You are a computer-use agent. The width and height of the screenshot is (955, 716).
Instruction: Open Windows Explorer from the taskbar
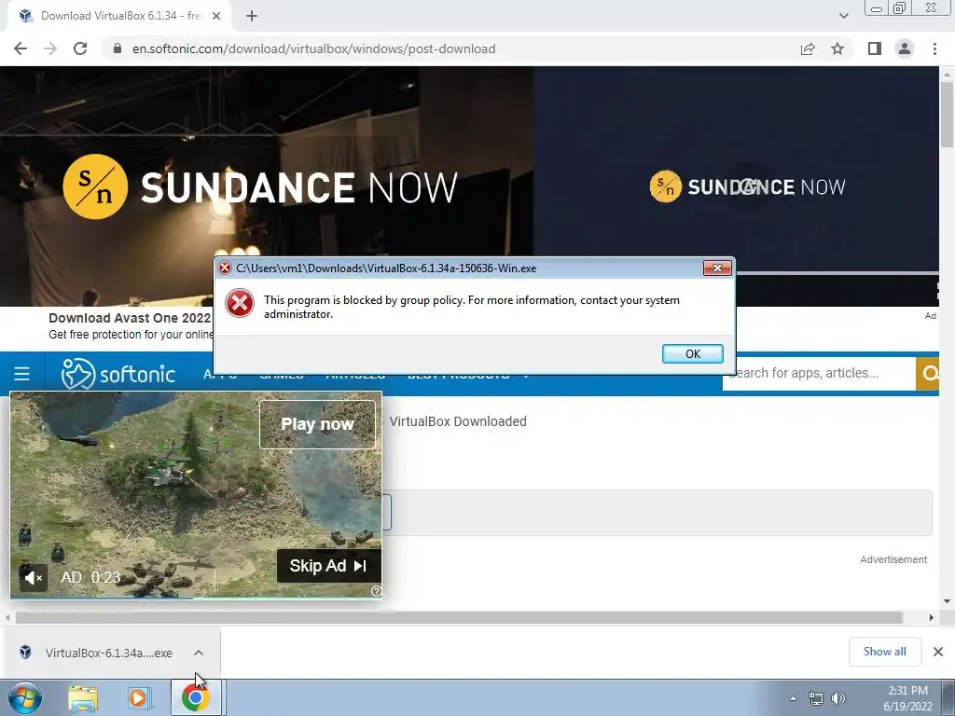click(83, 699)
